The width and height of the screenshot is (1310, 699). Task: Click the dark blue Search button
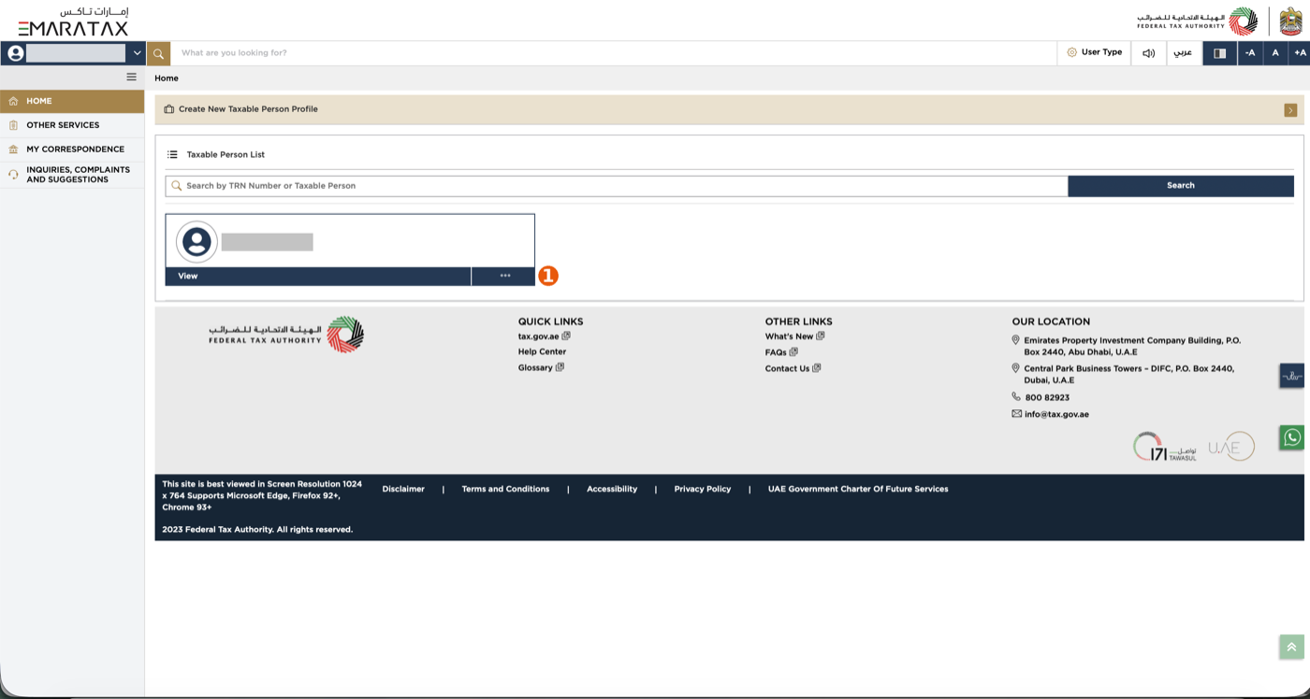(x=1181, y=186)
